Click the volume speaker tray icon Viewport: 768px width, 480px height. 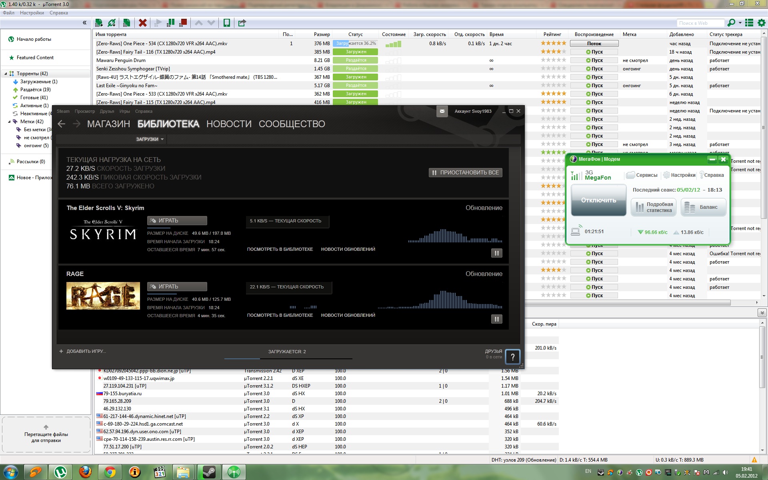click(725, 472)
